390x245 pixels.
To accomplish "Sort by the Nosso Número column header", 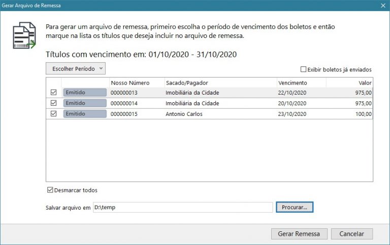I will pos(130,83).
